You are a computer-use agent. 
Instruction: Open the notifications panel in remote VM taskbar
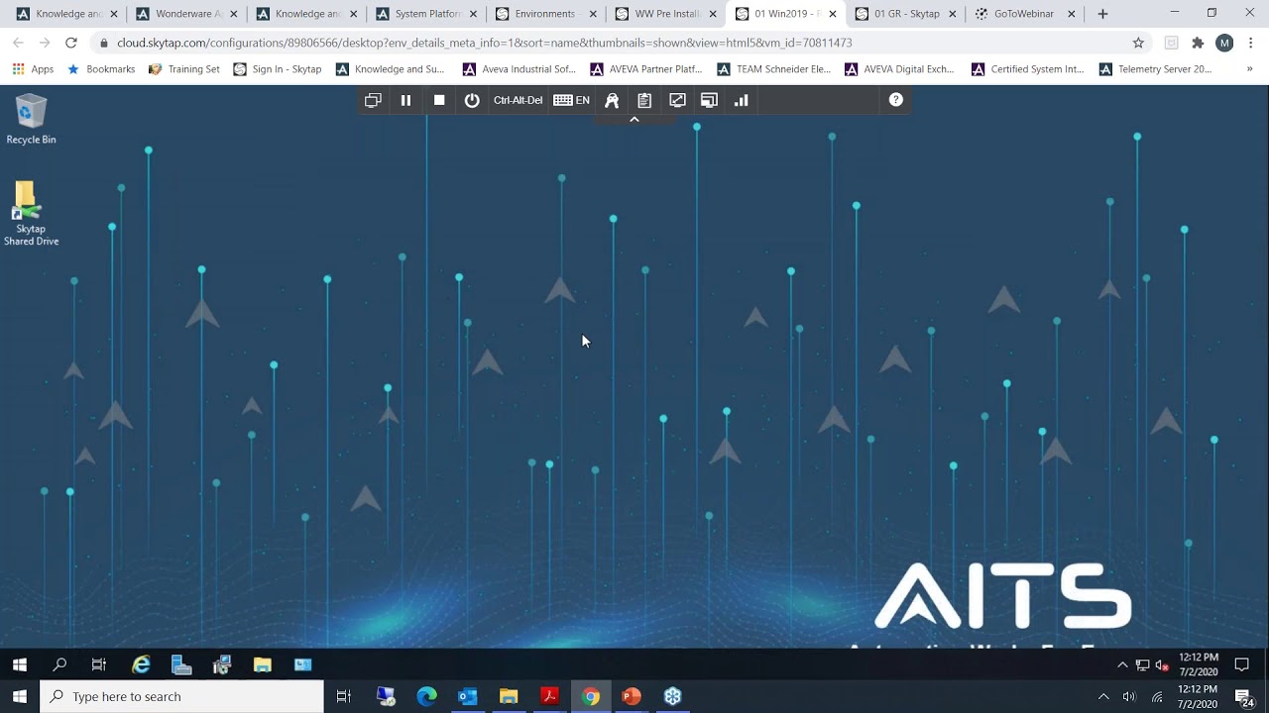click(x=1241, y=664)
